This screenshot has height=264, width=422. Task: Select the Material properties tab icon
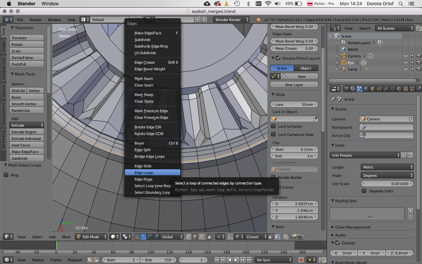[399, 89]
